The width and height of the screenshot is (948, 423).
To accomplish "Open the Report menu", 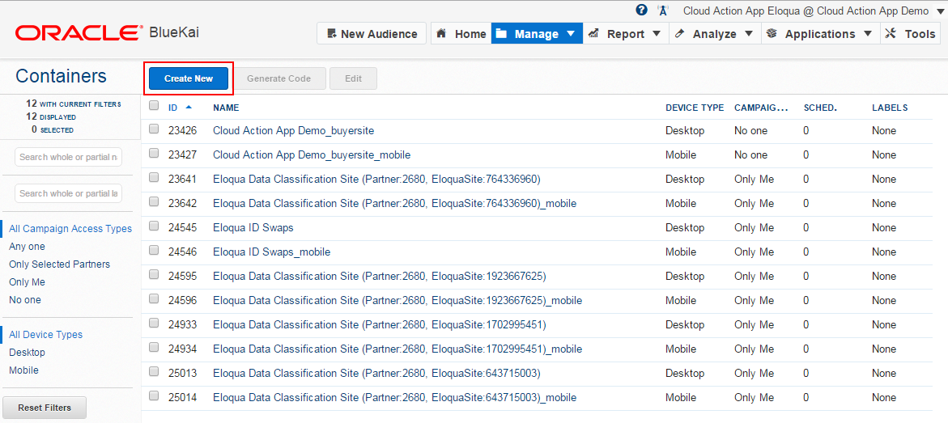I will click(626, 34).
